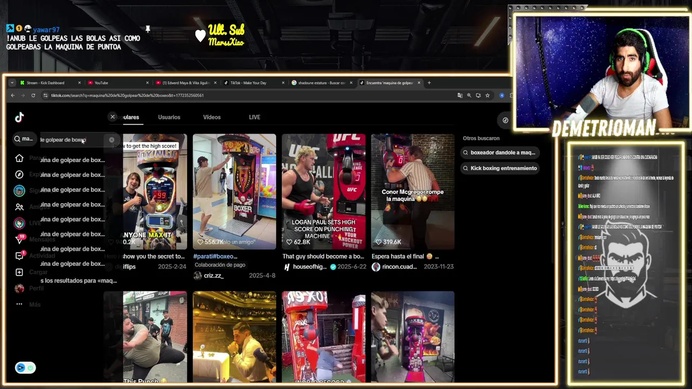This screenshot has height=389, width=692.
Task: Open the Perfil avatar in sidebar
Action: tap(19, 289)
